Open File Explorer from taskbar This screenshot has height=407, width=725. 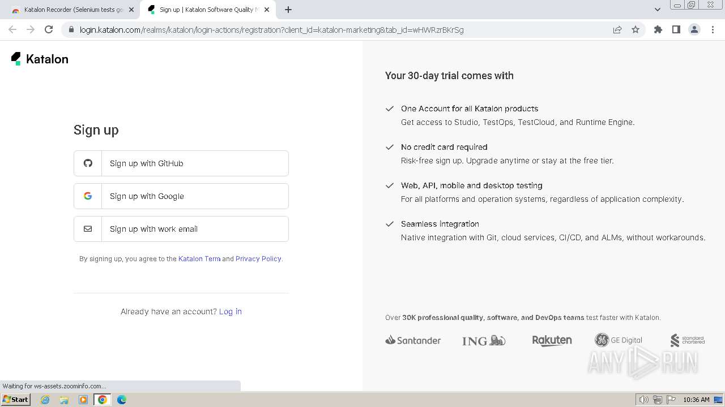coord(64,400)
